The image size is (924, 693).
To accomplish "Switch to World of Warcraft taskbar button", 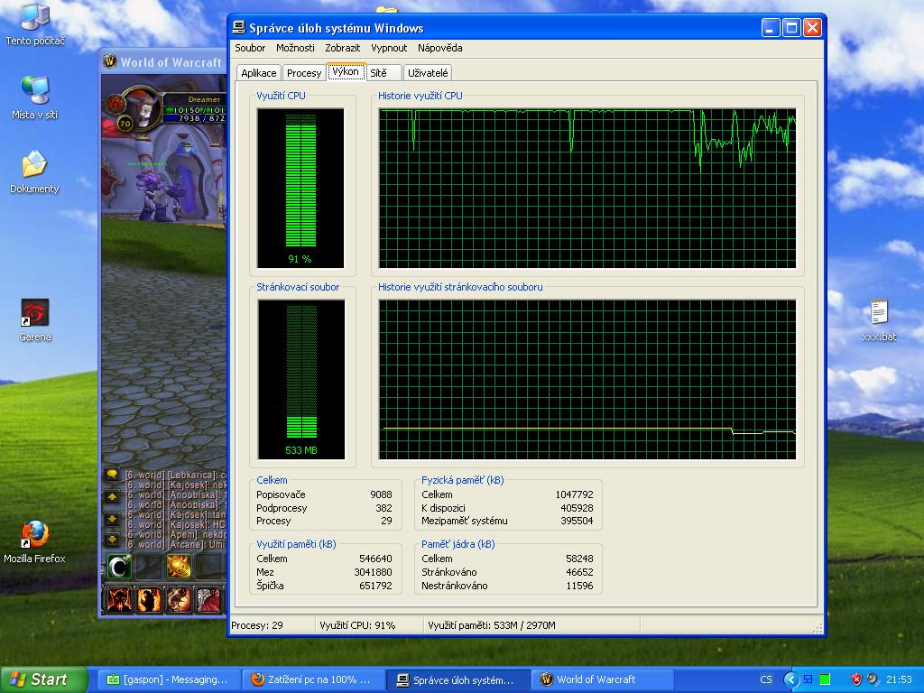I will click(x=596, y=679).
